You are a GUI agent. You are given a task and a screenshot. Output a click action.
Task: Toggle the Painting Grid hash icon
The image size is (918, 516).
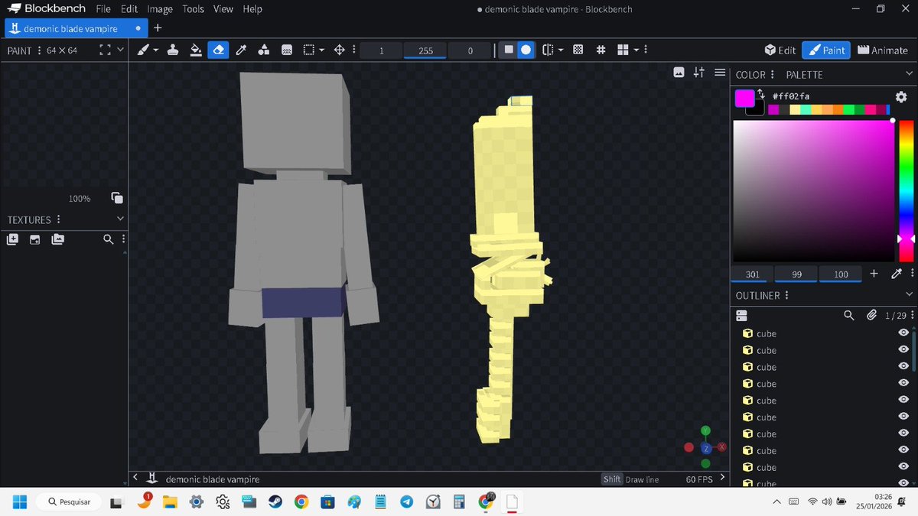[x=601, y=50]
